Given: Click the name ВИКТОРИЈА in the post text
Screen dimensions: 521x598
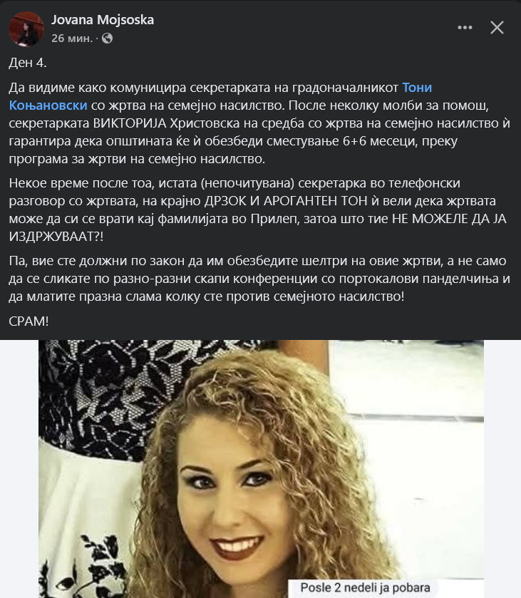Looking at the screenshot, I should 130,123.
